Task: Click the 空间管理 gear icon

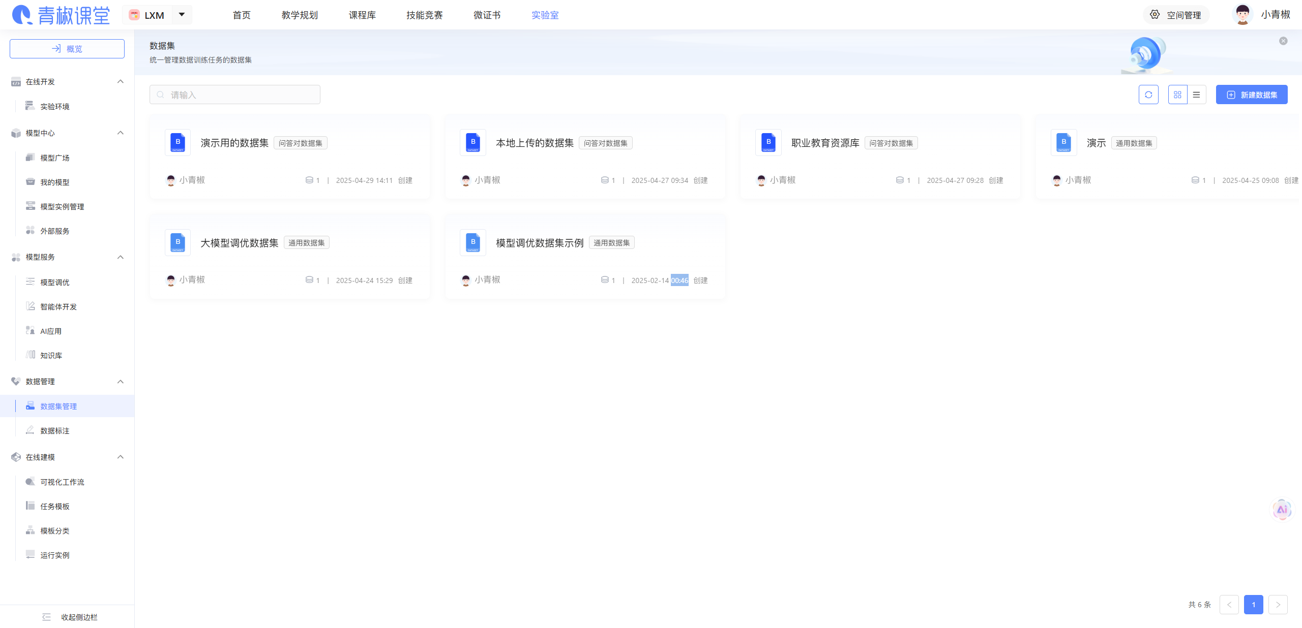Action: (x=1155, y=15)
